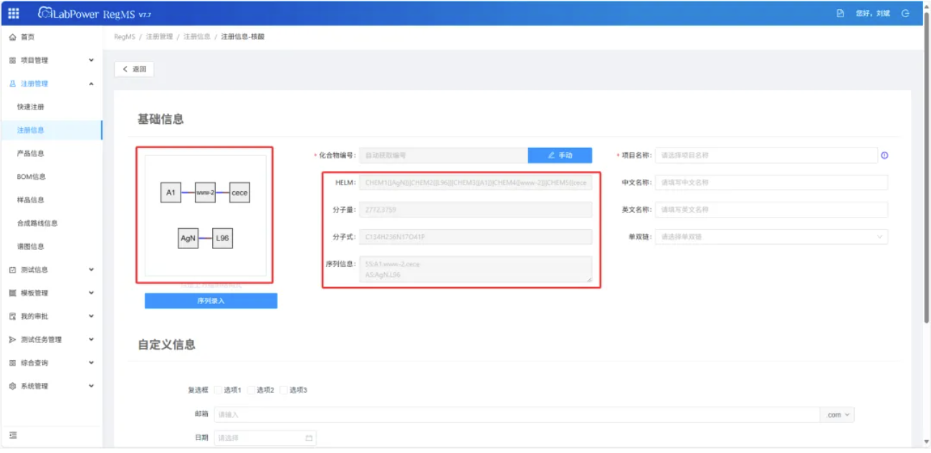Click the 首页 home icon

tap(12, 37)
